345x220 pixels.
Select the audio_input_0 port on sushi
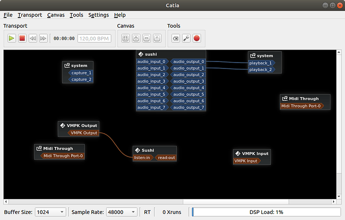click(x=152, y=61)
